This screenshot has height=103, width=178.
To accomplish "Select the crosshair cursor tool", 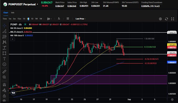I will (x=4, y=26).
